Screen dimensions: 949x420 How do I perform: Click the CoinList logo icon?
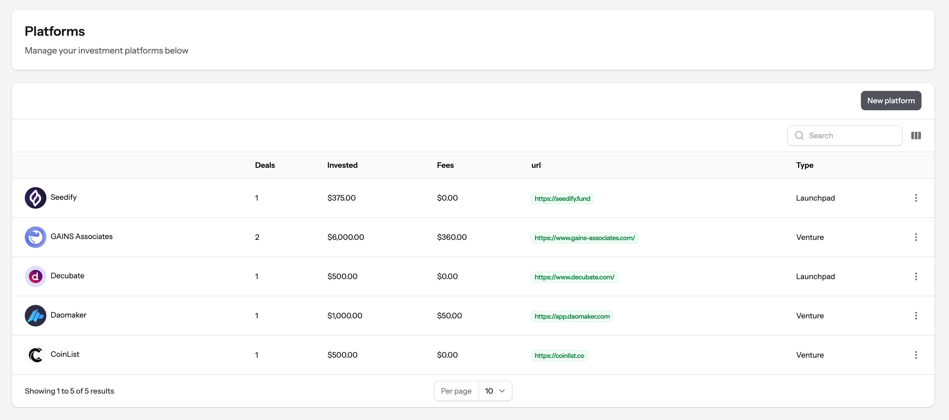(35, 355)
